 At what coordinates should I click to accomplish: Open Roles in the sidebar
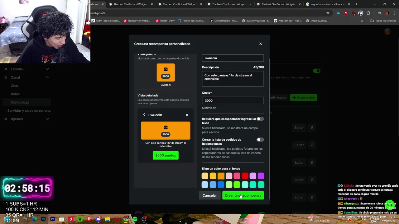pyautogui.click(x=15, y=94)
